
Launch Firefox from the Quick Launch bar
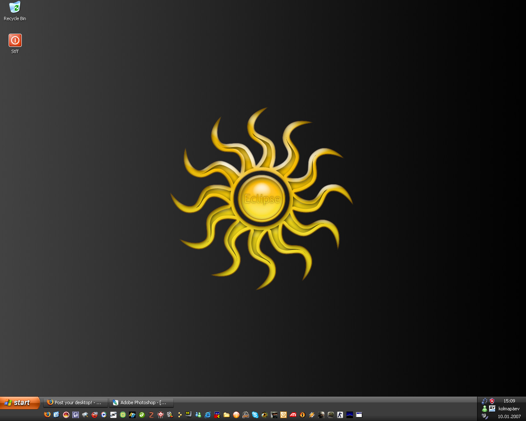coord(47,415)
